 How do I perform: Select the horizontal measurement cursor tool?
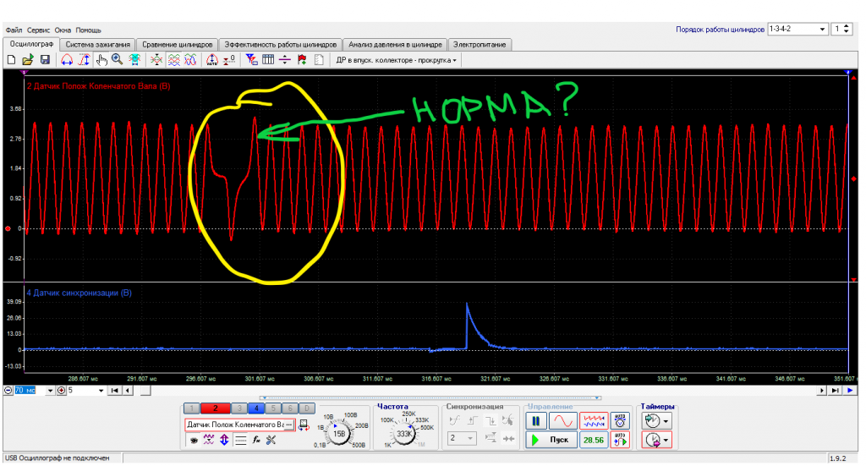tap(67, 60)
